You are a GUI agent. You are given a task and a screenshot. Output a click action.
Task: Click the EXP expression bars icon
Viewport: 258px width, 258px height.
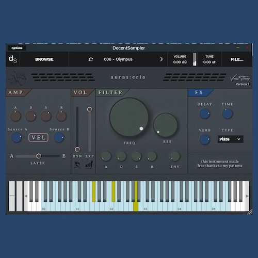(89, 165)
